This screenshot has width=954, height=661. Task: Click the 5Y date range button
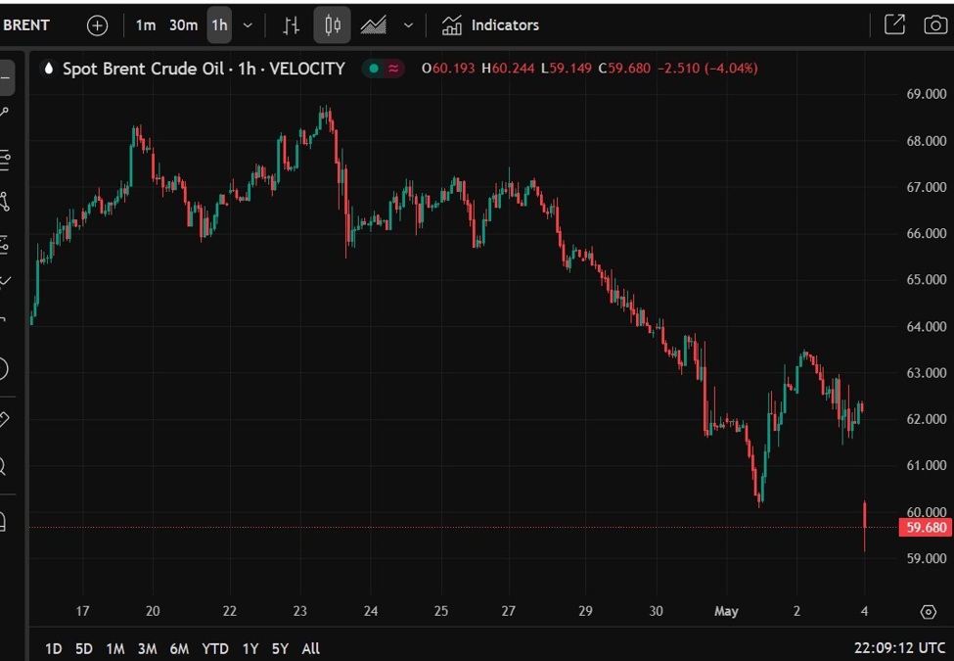280,648
